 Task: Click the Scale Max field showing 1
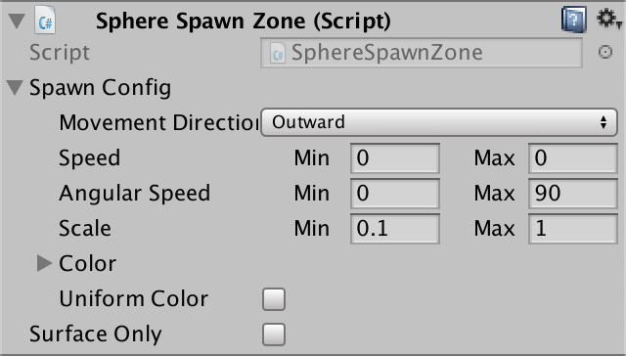pyautogui.click(x=573, y=228)
